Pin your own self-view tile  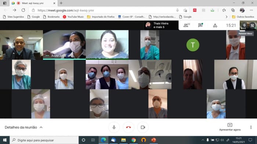click(244, 25)
